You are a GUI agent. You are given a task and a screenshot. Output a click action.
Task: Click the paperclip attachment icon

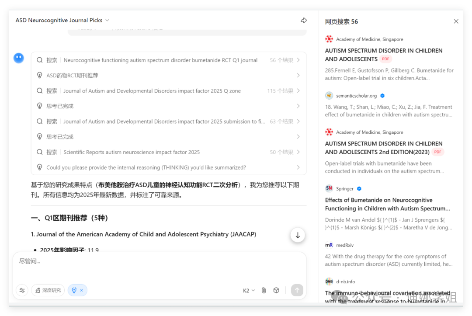click(x=264, y=290)
